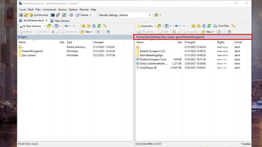Click the local panel back arrow
The image size is (262, 147).
pyautogui.click(x=66, y=26)
